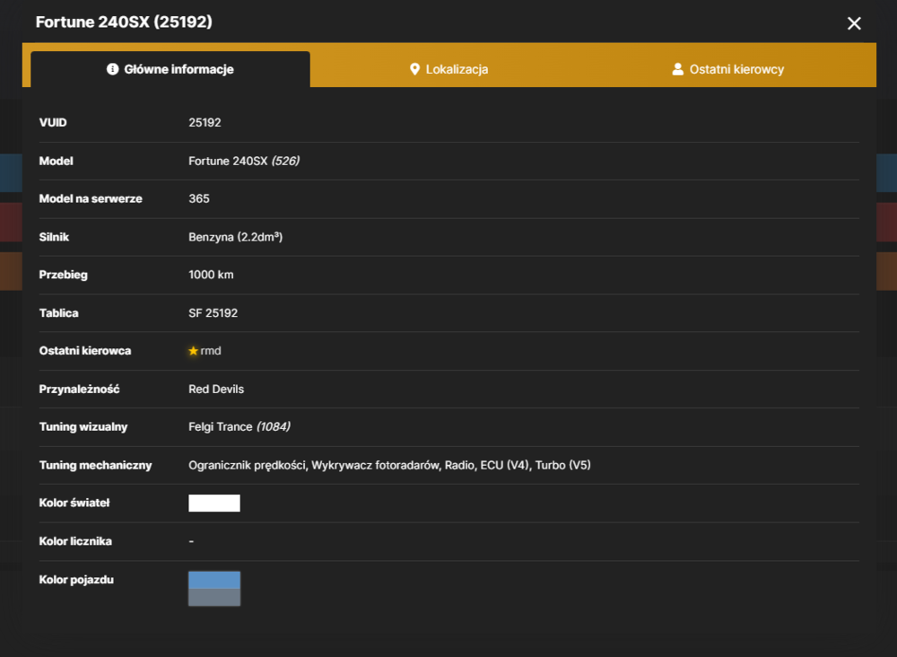Switch to the Ostatni kierowcy tab
897x657 pixels.
[727, 69]
